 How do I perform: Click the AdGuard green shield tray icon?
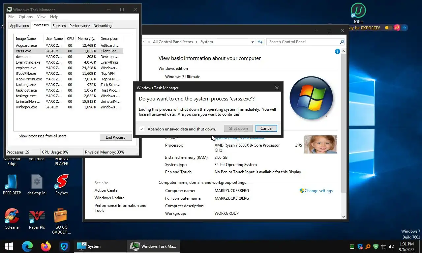[376, 246]
